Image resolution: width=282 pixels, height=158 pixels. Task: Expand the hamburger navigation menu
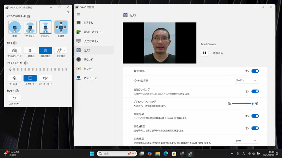click(78, 14)
